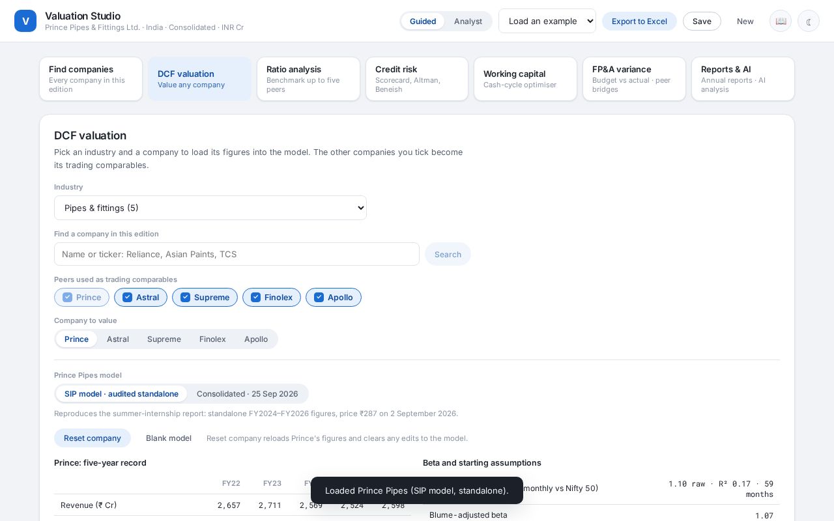The width and height of the screenshot is (834, 521).
Task: Click the Revenue (₹ Cr) row label
Action: point(89,505)
